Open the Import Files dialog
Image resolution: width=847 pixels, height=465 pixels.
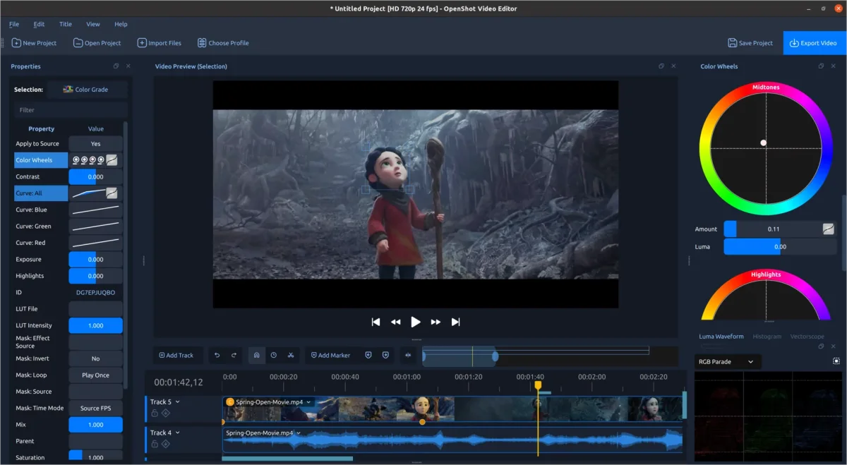point(159,43)
